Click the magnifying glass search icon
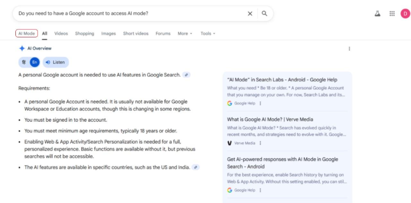This screenshot has height=203, width=411. click(x=264, y=14)
